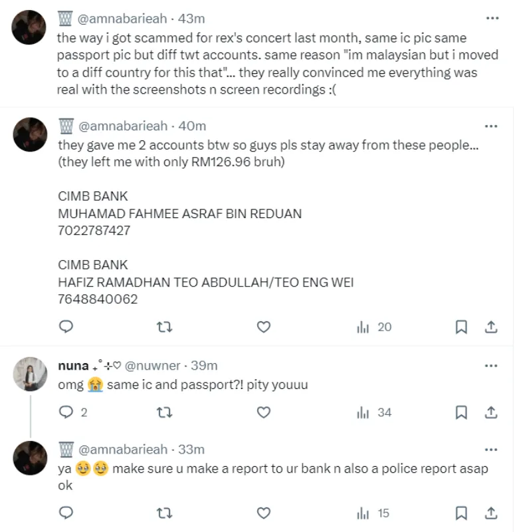515x532 pixels.
Task: Reply to the police report tweet
Action: [66, 513]
